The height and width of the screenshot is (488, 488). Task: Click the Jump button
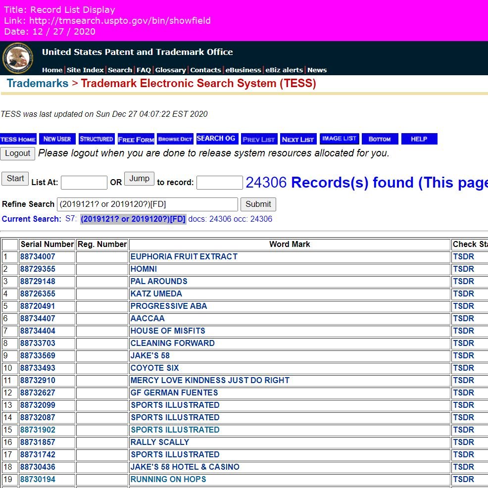[x=139, y=179]
